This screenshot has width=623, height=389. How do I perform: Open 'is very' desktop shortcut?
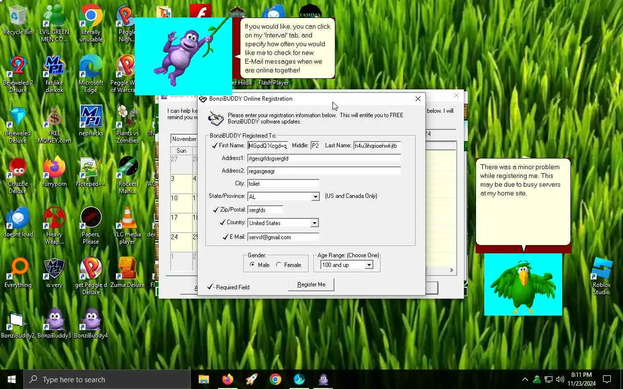54,272
